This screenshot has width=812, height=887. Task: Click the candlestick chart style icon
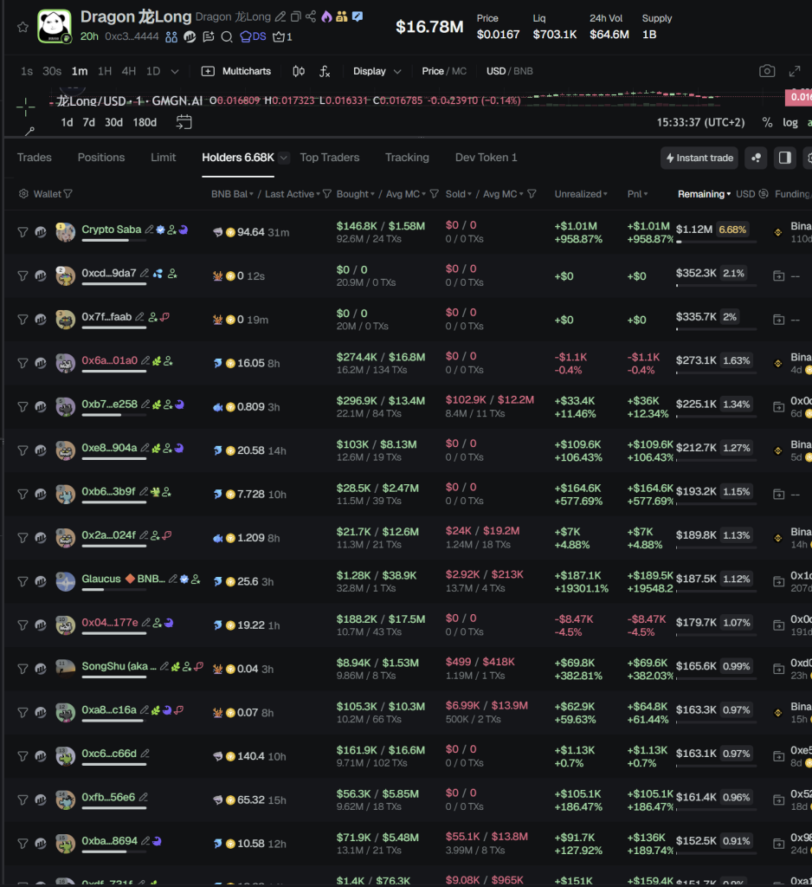(x=299, y=71)
